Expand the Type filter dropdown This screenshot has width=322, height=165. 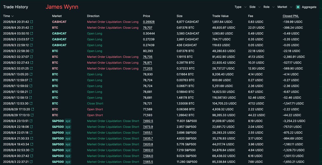(240, 7)
